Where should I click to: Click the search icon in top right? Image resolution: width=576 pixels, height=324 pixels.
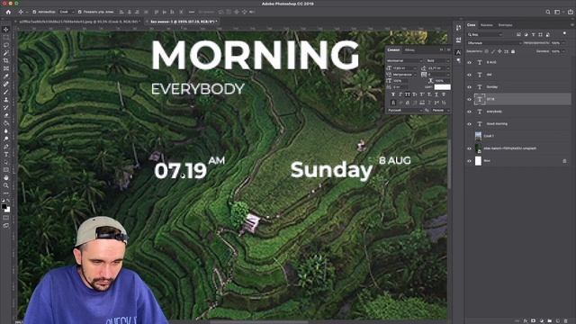coord(548,12)
